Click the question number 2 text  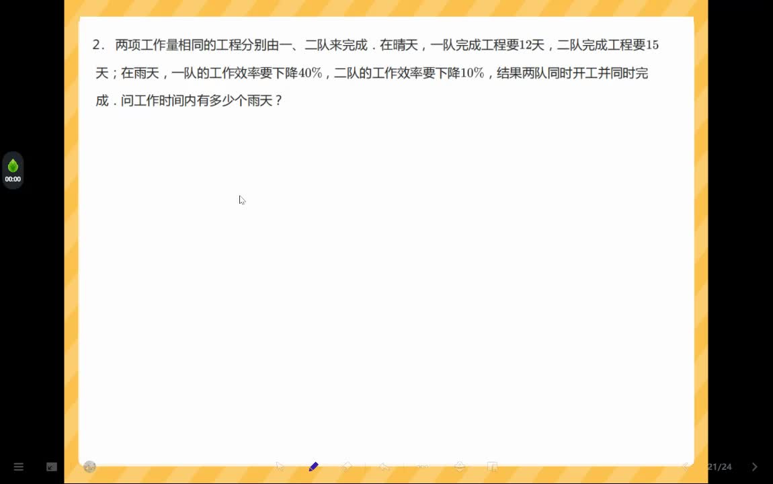pos(98,45)
